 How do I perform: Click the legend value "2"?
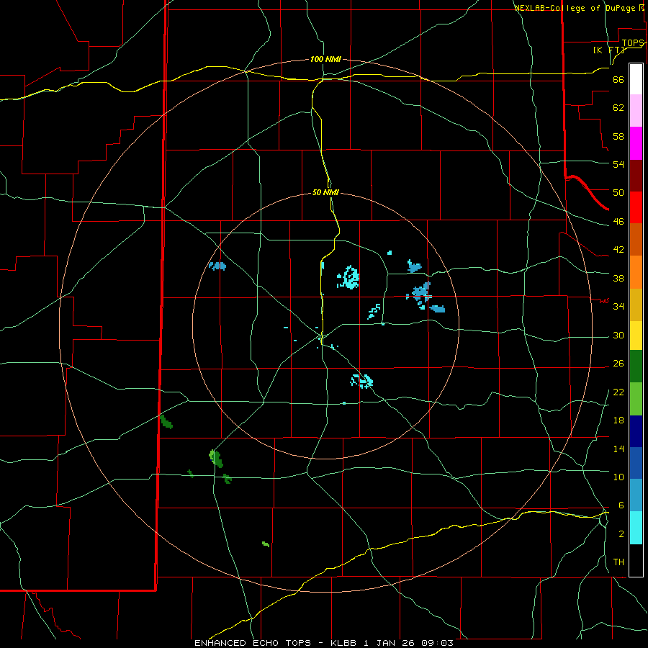pyautogui.click(x=621, y=534)
